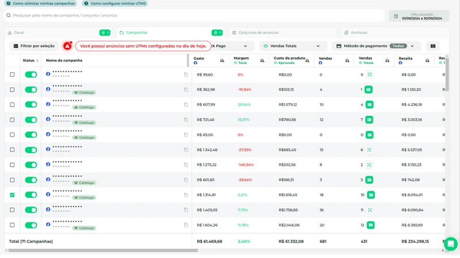The image size is (460, 258).
Task: Copy the campaign name in R$ 362,98 row
Action: [186, 89]
